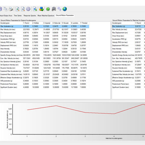Click the colored cubes toolbar icon

(41, 9)
